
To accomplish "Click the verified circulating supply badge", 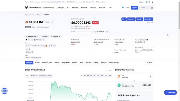I will (x=148, y=40).
